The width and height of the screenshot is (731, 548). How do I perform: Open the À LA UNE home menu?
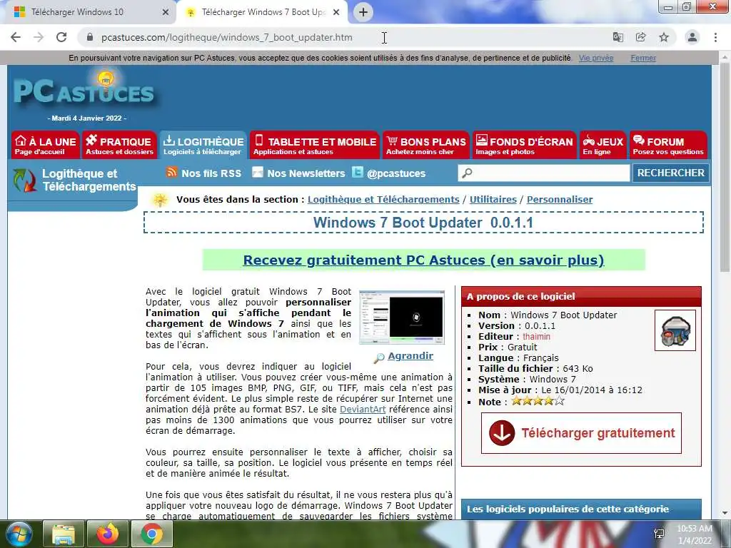point(45,145)
